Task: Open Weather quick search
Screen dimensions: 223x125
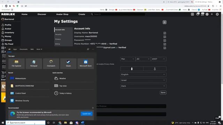Action: pyautogui.click(x=74, y=78)
